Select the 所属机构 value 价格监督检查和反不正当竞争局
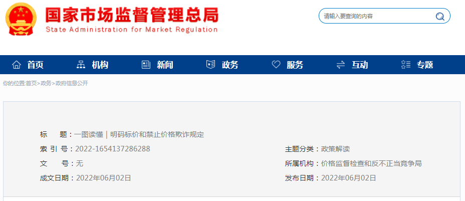465x201 pixels. click(371, 163)
